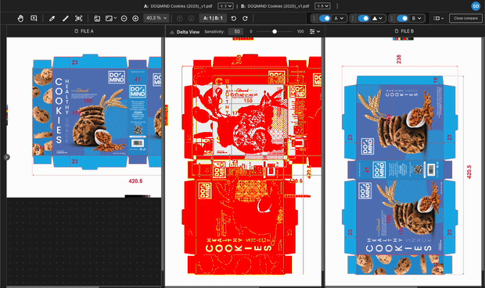Click the File A cookie box artwork
Viewport: 485px width, 288px height.
point(97,112)
